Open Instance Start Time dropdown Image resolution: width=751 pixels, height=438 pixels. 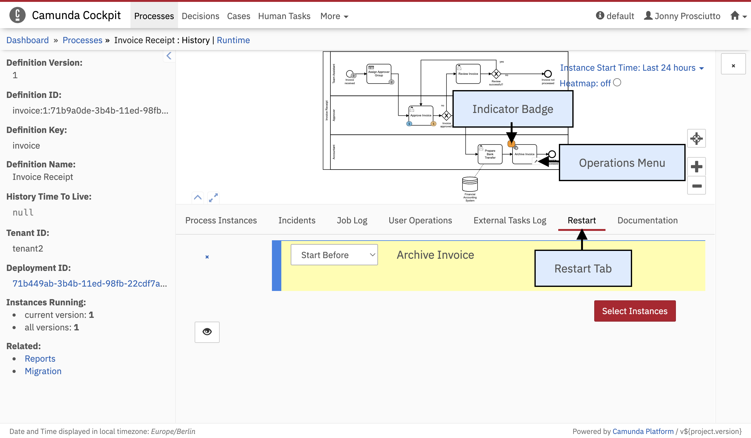[x=632, y=68]
